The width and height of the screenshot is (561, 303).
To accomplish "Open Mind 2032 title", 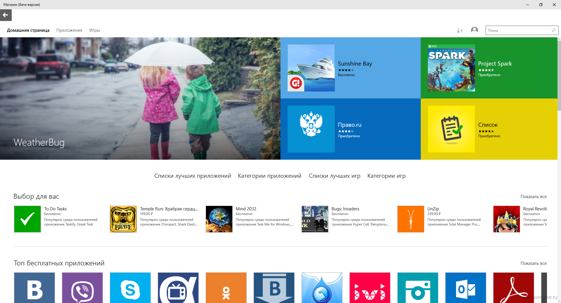I will [x=246, y=209].
